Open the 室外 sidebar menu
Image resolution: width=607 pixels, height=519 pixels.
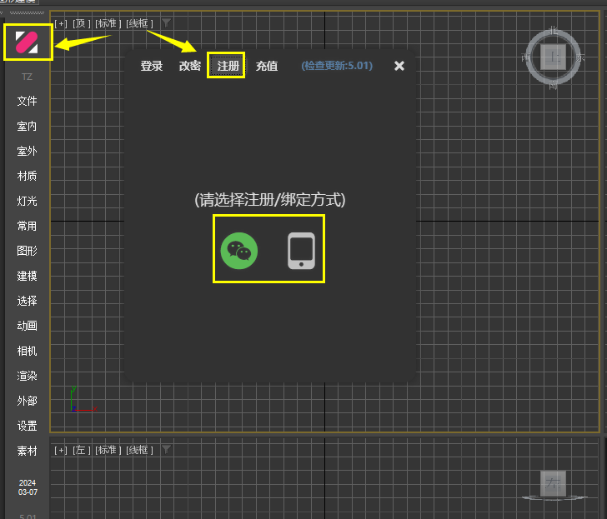[27, 152]
